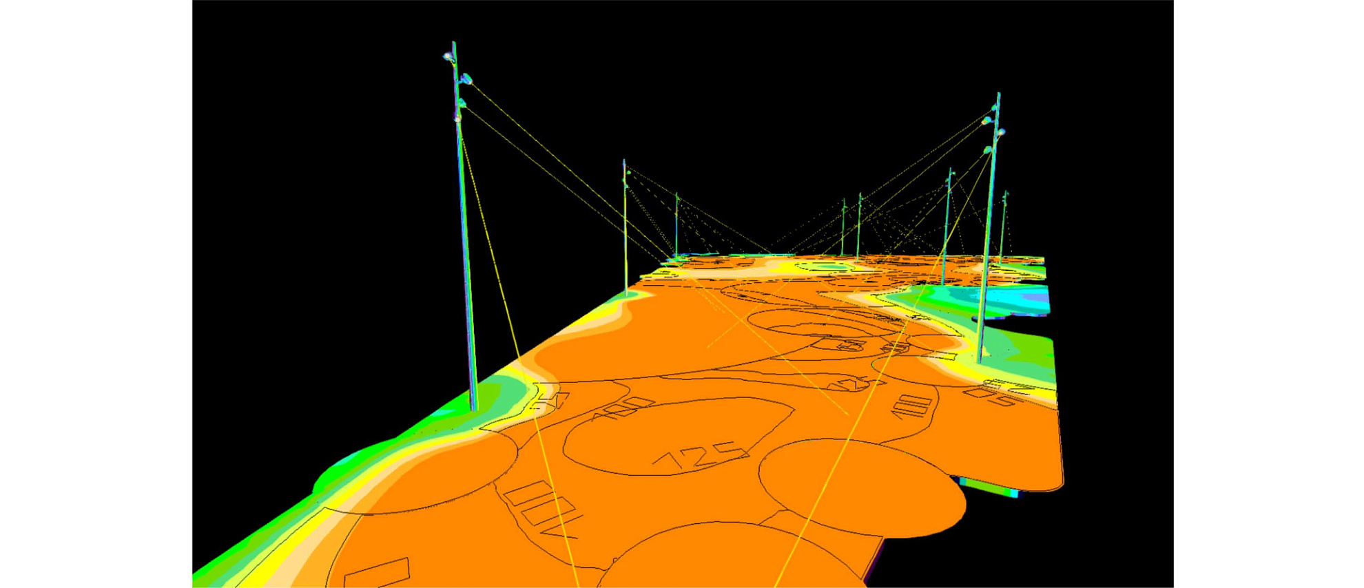
Task: Click the base of the tall right pole
Action: click(980, 359)
